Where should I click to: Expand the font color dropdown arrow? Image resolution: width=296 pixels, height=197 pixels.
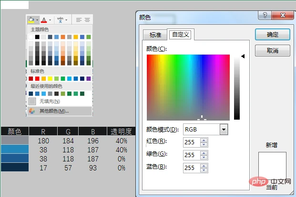pos(50,20)
